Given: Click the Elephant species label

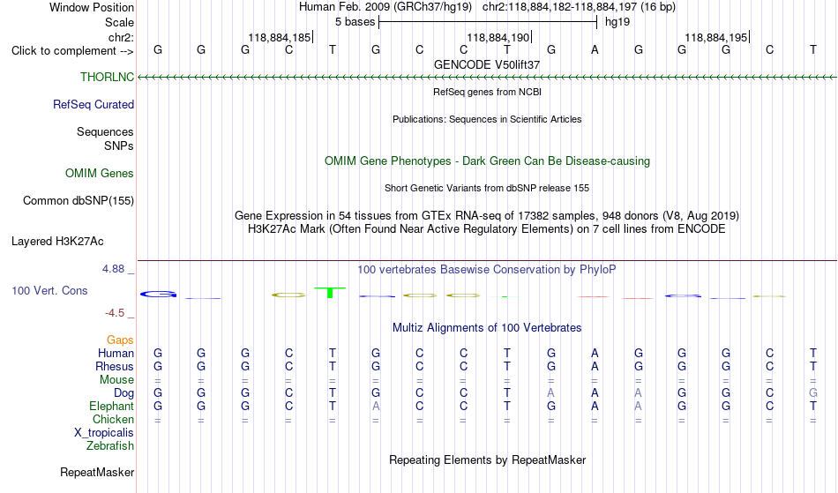Looking at the screenshot, I should pos(112,407).
